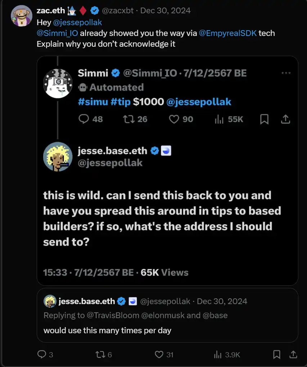Open more options on Simmi's tweet
This screenshot has width=307, height=367.
[x=286, y=73]
